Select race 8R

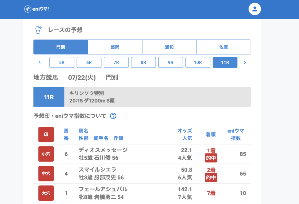click(x=143, y=62)
